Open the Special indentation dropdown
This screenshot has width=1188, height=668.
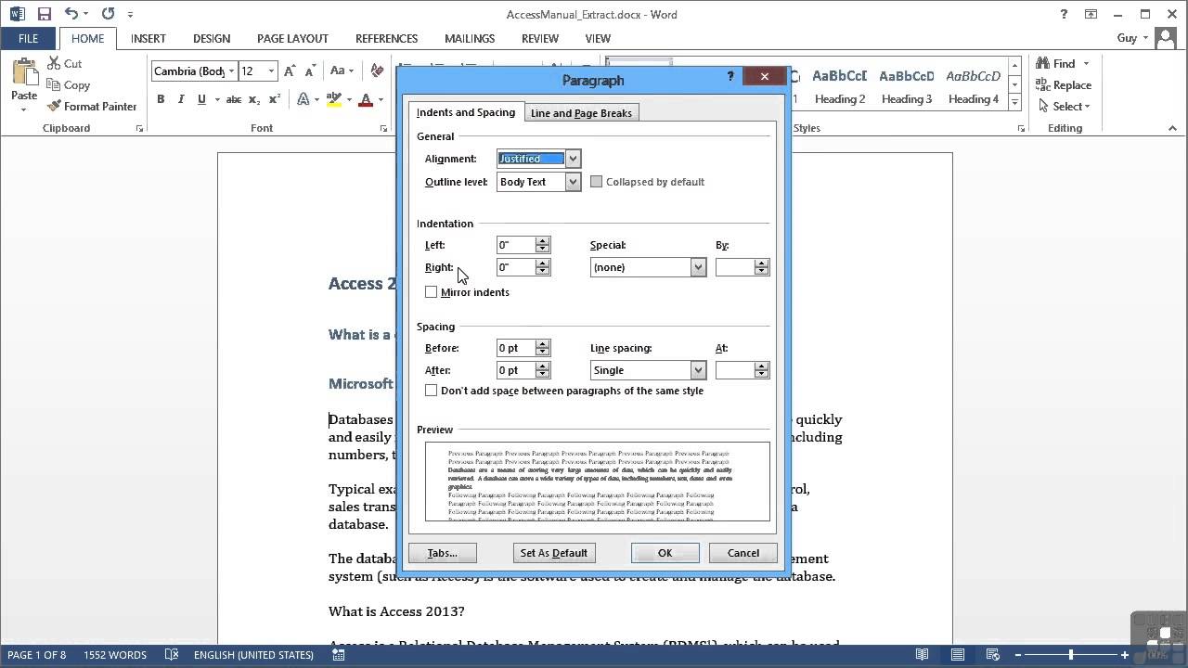[x=698, y=267]
